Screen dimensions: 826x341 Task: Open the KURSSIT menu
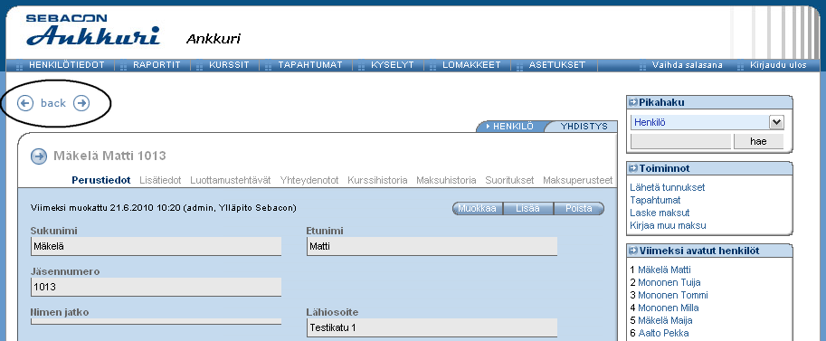tap(229, 65)
